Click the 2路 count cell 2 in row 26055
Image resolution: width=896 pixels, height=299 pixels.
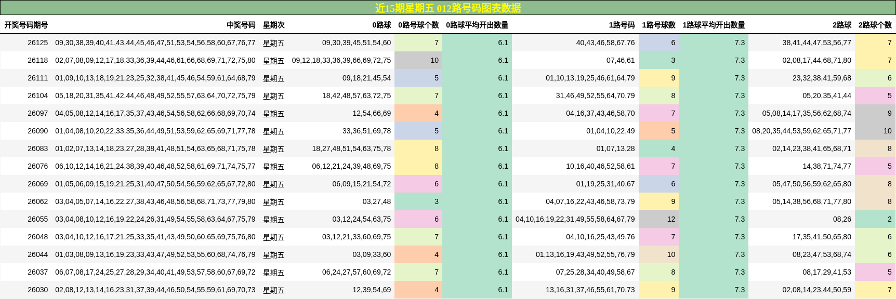[875, 219]
